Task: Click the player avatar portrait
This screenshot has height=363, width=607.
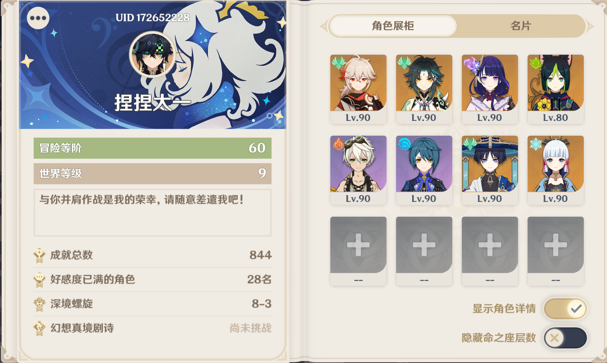Action: coord(153,55)
